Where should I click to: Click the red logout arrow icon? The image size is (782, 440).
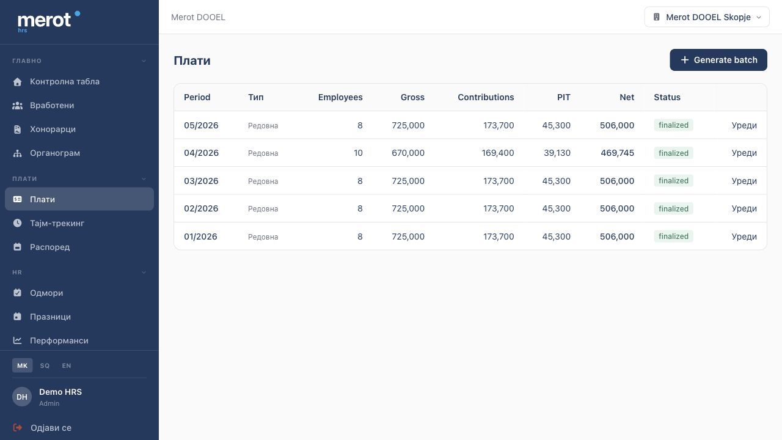pyautogui.click(x=18, y=428)
